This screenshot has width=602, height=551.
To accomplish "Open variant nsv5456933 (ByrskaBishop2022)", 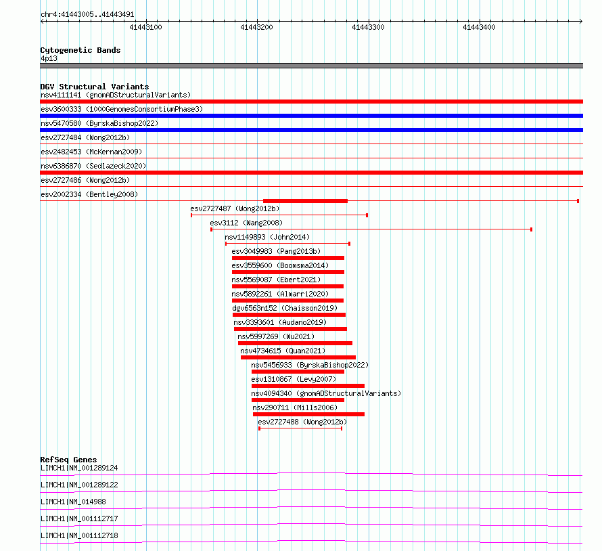I will (310, 365).
